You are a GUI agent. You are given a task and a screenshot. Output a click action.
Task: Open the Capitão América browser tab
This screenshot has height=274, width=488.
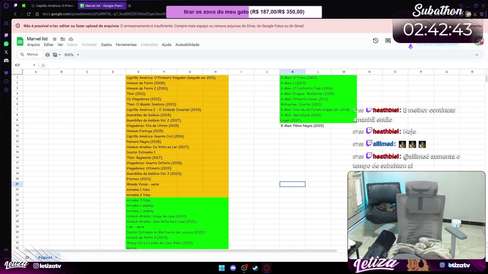click(x=53, y=6)
